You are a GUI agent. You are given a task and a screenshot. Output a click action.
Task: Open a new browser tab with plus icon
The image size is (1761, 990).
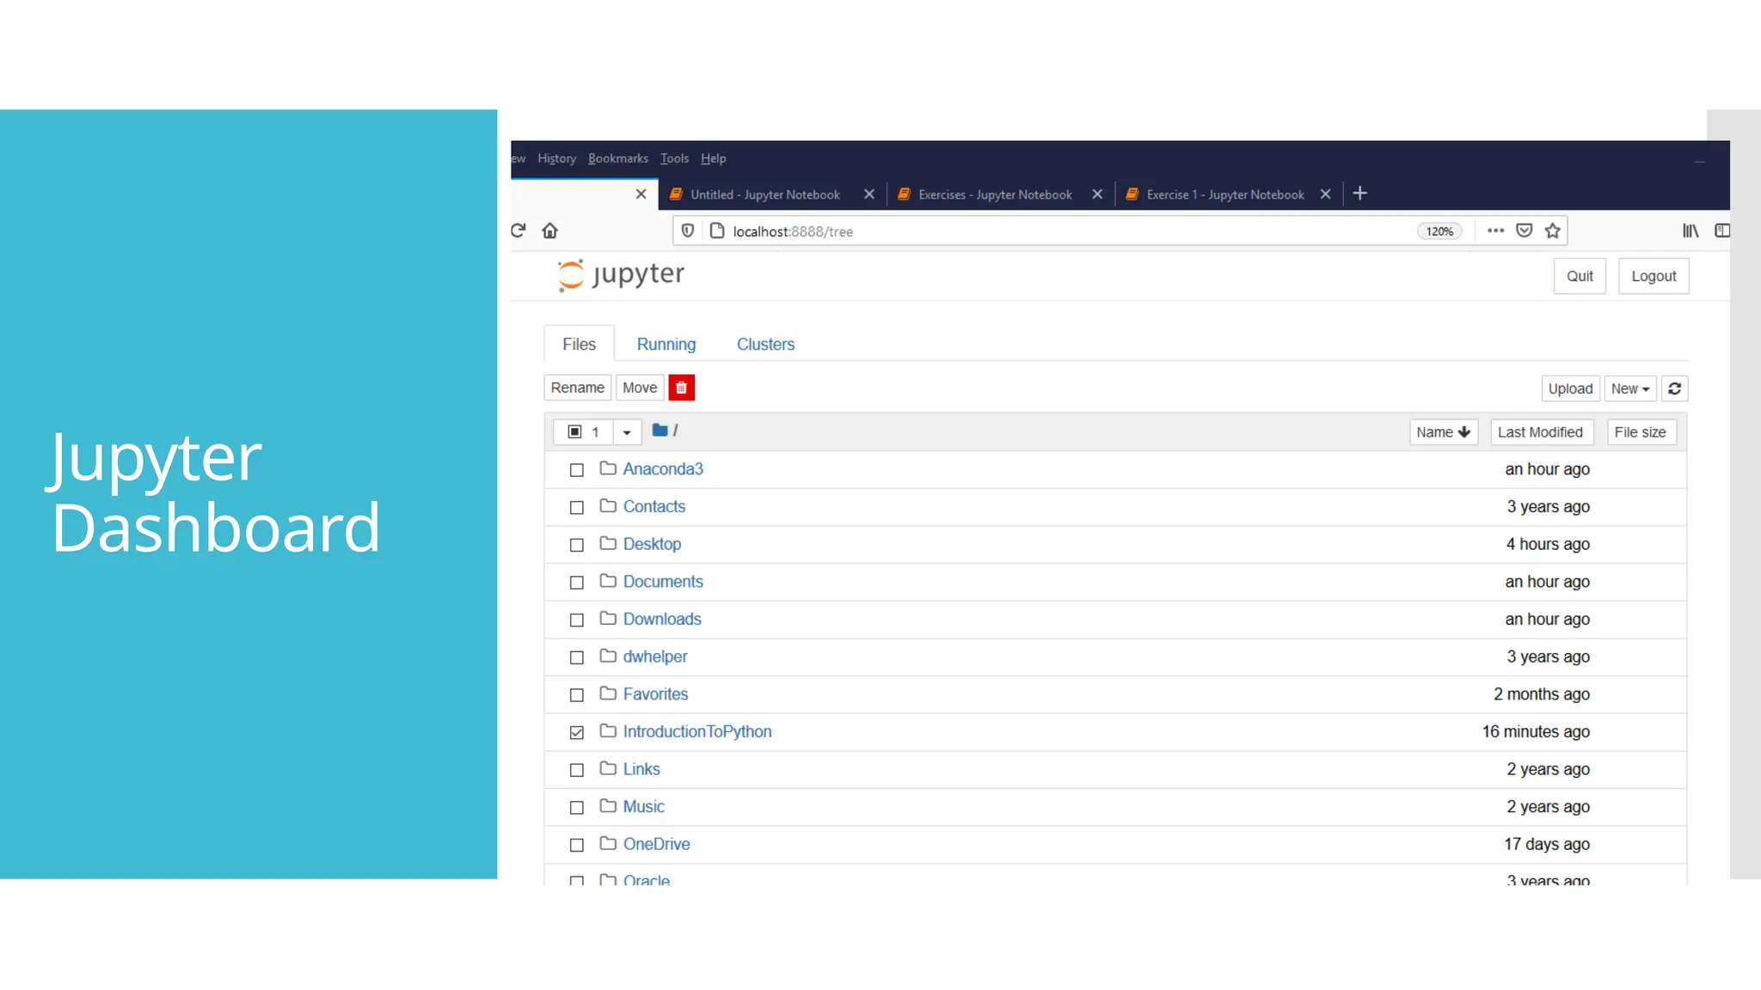(x=1359, y=193)
